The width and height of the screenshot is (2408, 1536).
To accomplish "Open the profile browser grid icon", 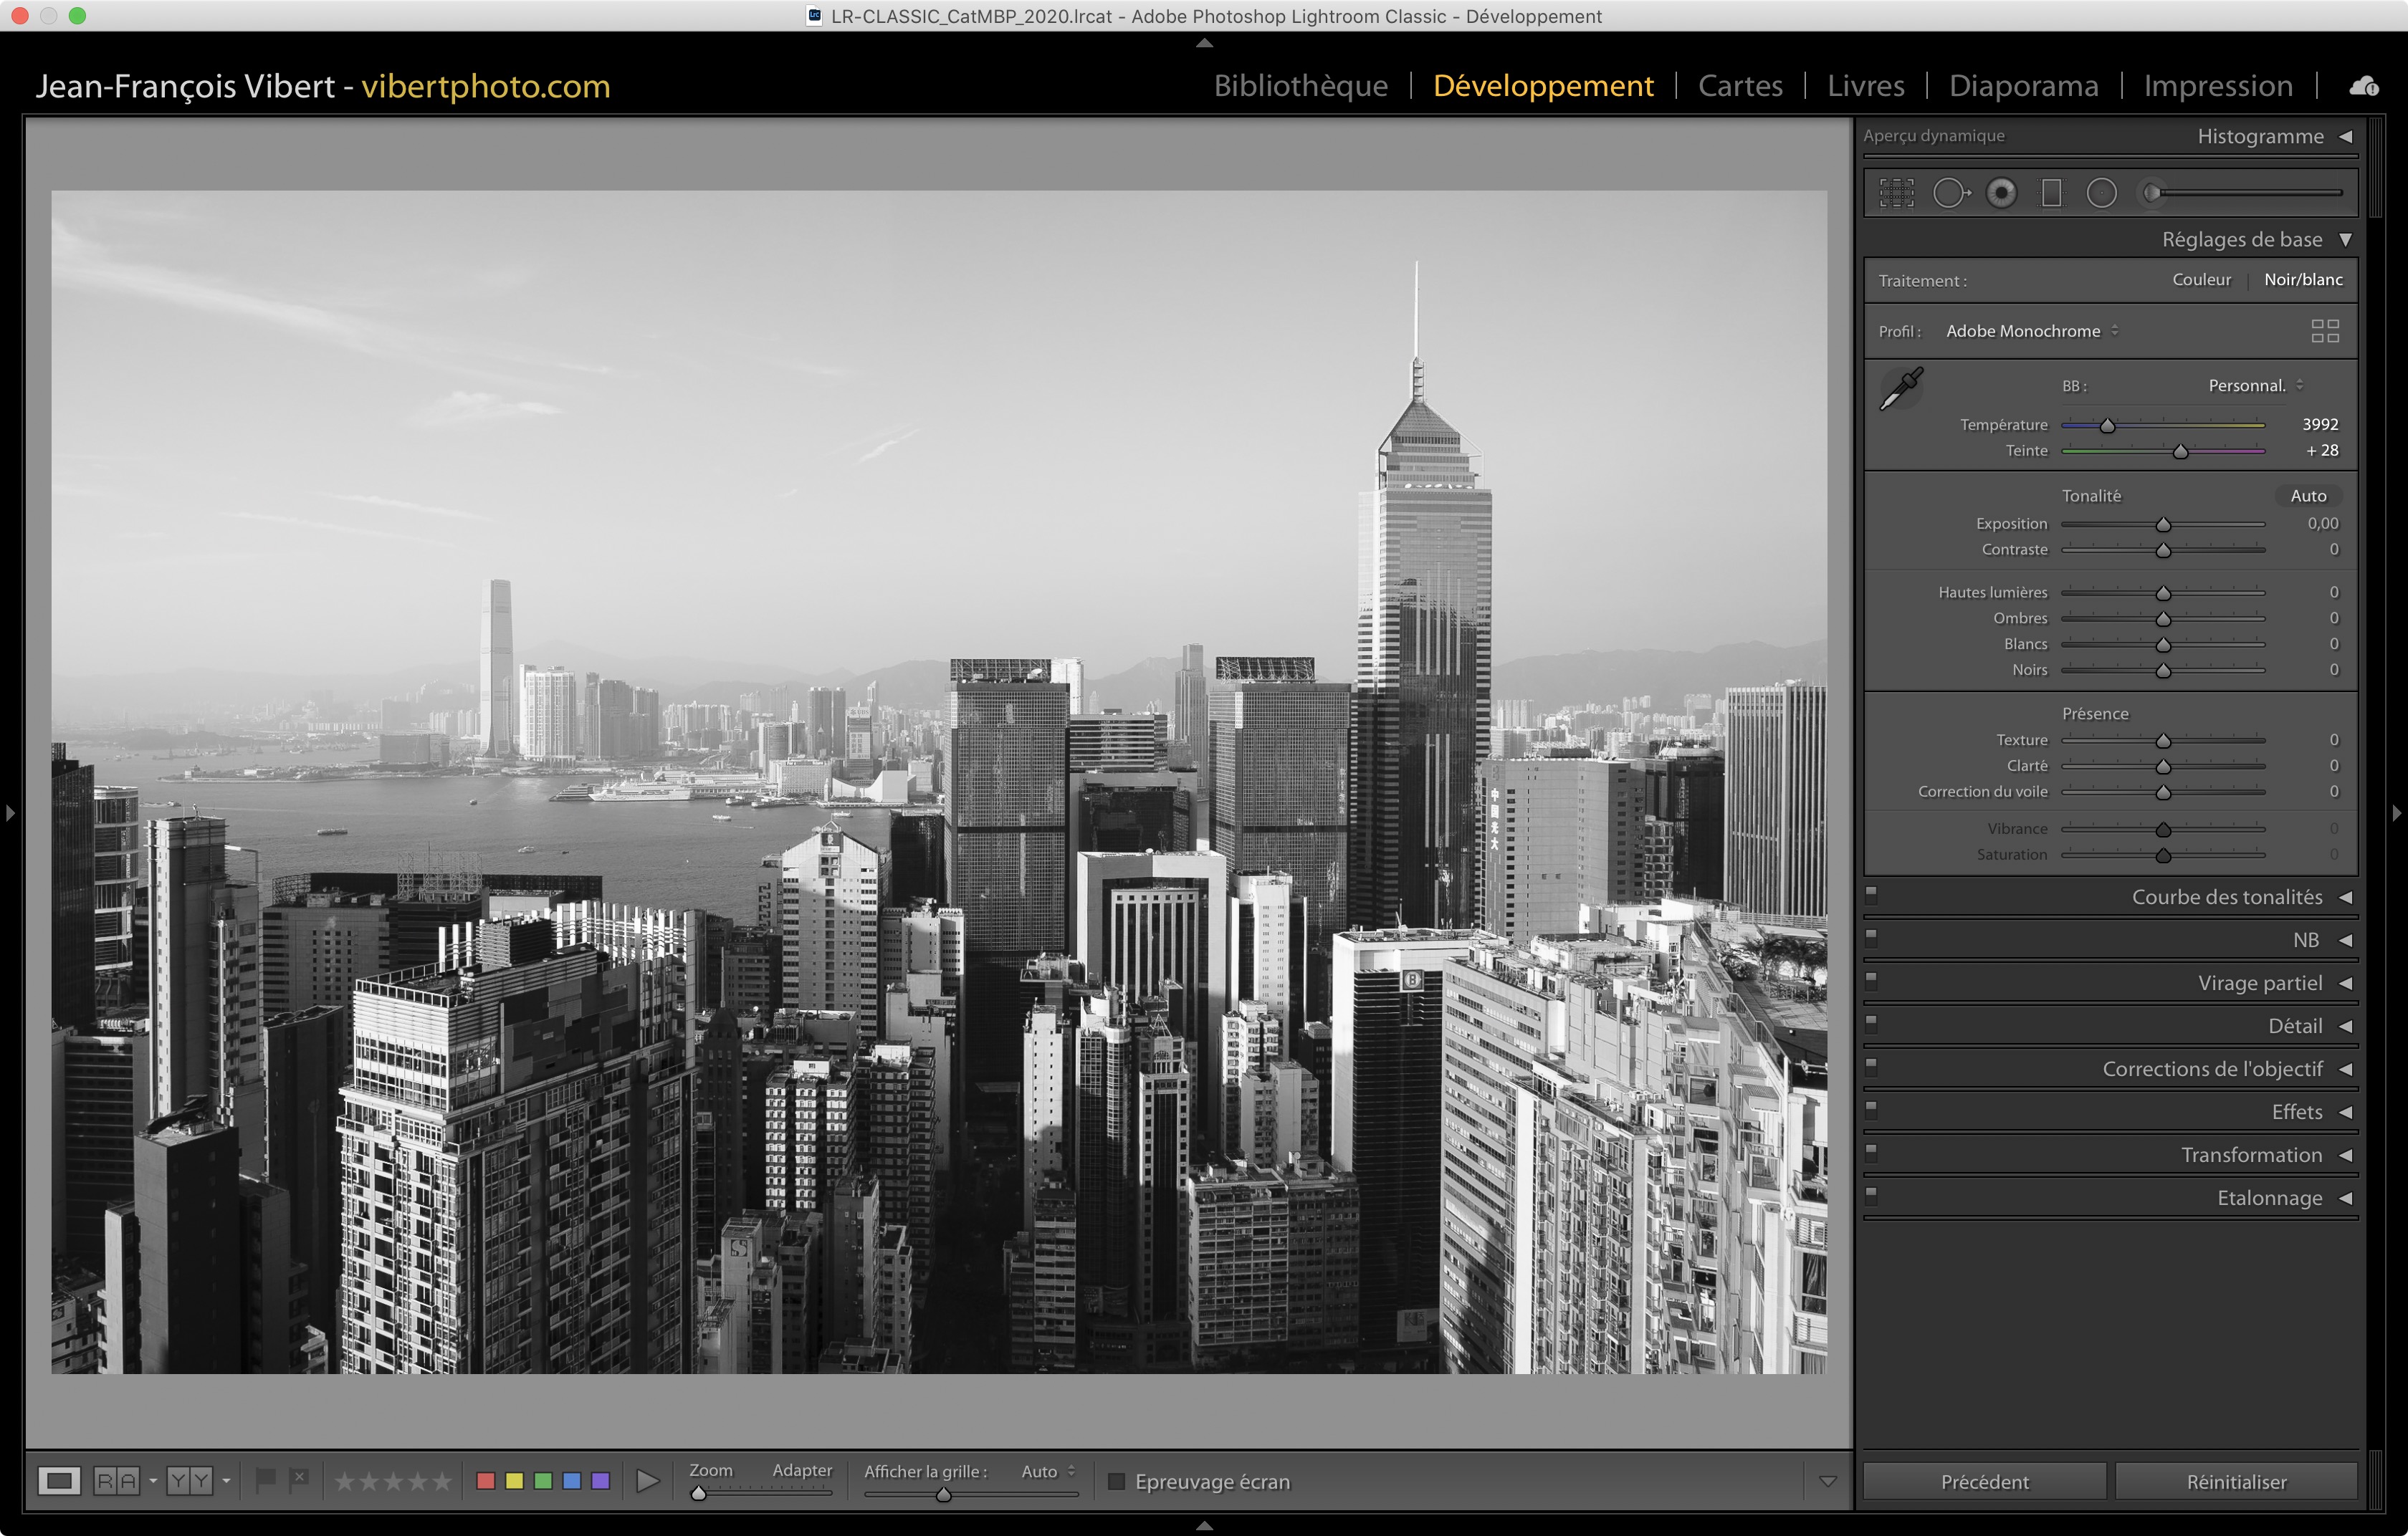I will (2325, 331).
